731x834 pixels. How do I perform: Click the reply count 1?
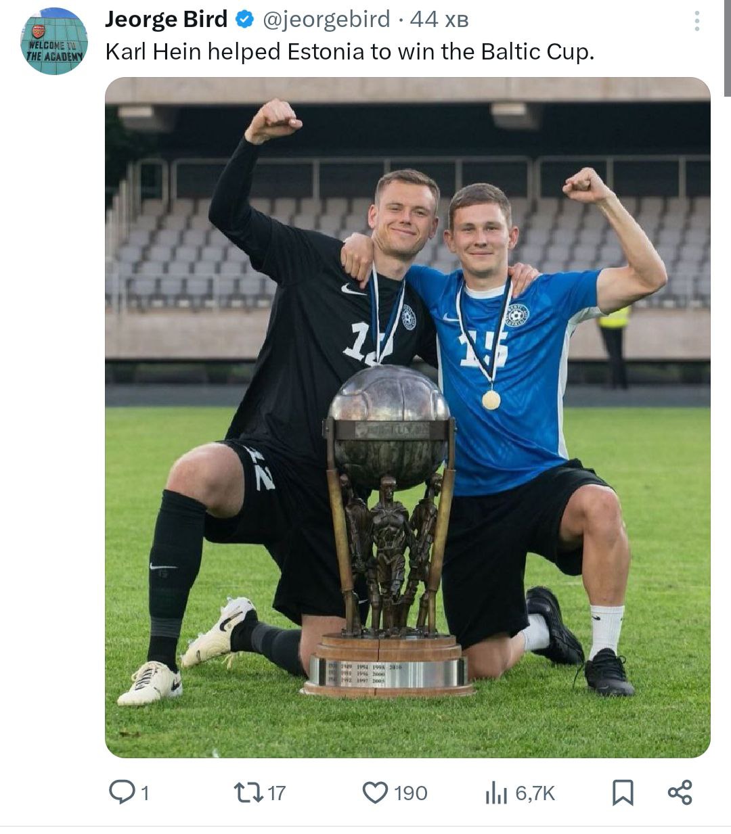(x=145, y=793)
